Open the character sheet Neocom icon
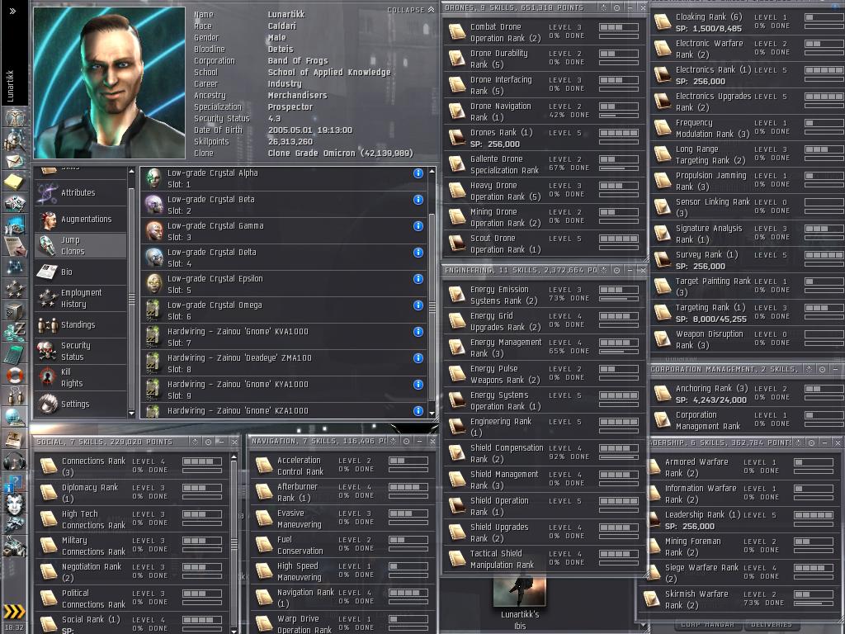845x634 pixels. 14,117
